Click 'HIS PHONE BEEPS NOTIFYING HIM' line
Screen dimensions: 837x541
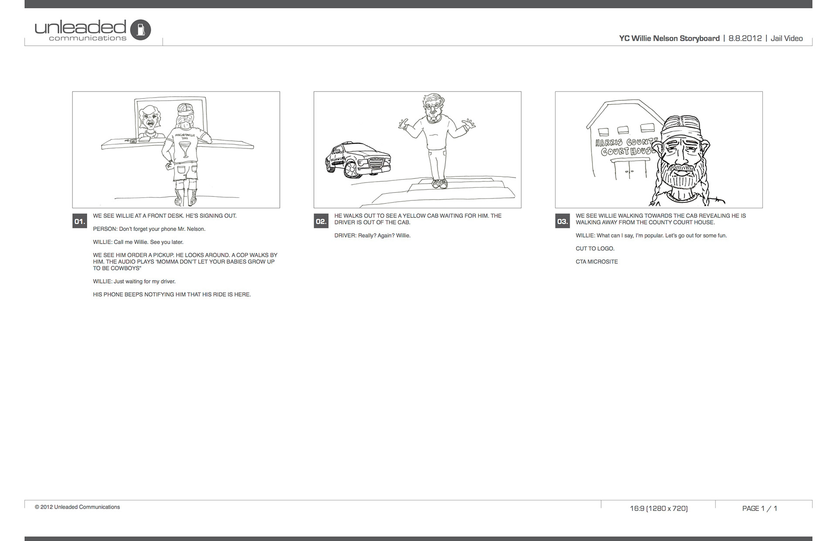click(x=172, y=294)
